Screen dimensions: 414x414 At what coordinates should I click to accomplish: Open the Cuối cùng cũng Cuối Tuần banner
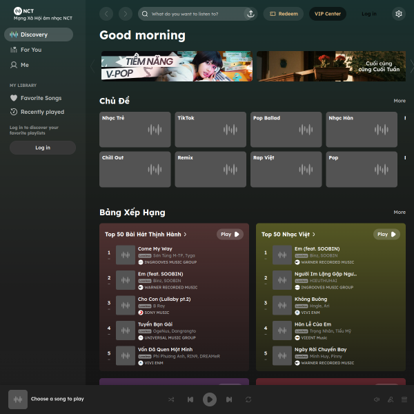point(331,66)
